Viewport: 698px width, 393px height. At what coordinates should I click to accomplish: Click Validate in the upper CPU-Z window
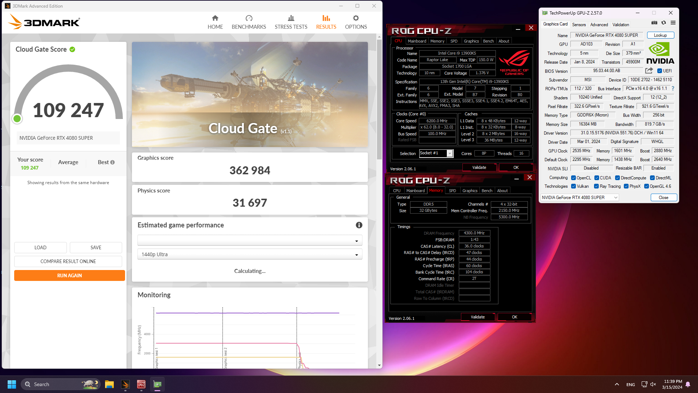click(479, 167)
